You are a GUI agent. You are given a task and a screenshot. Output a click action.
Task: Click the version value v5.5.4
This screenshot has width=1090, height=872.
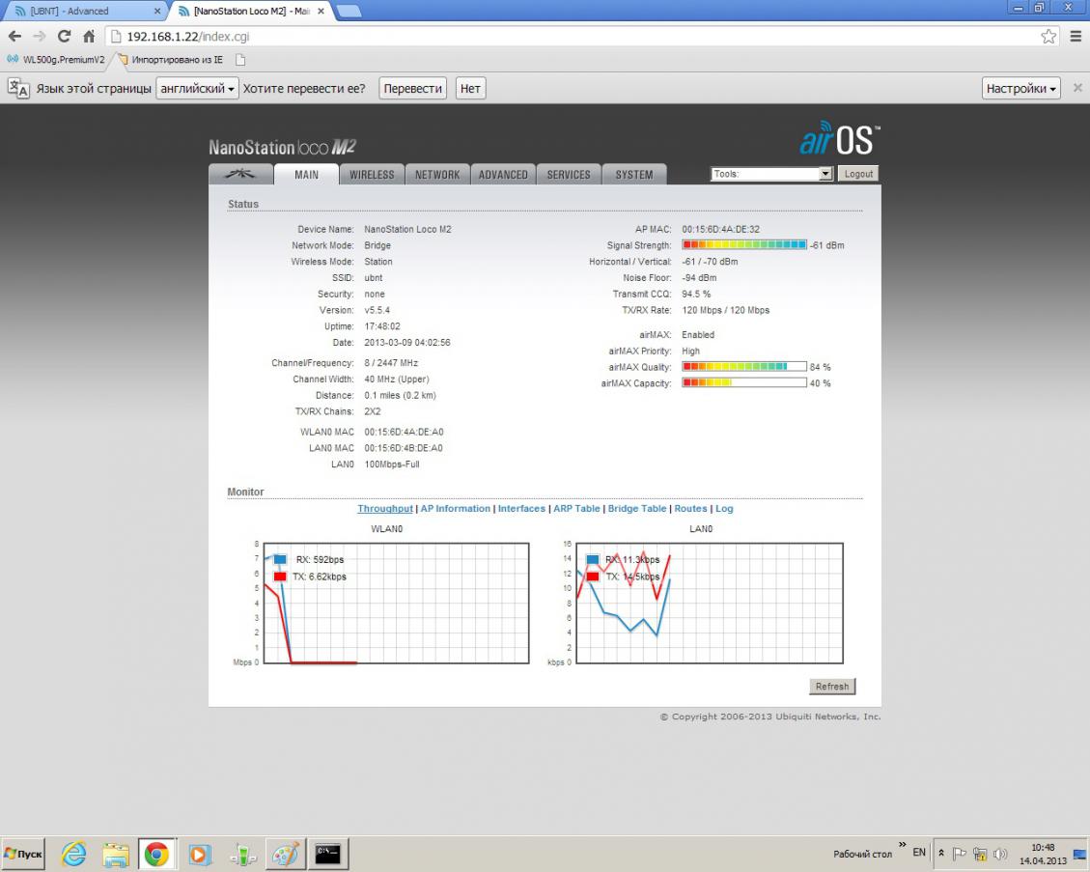(x=377, y=310)
